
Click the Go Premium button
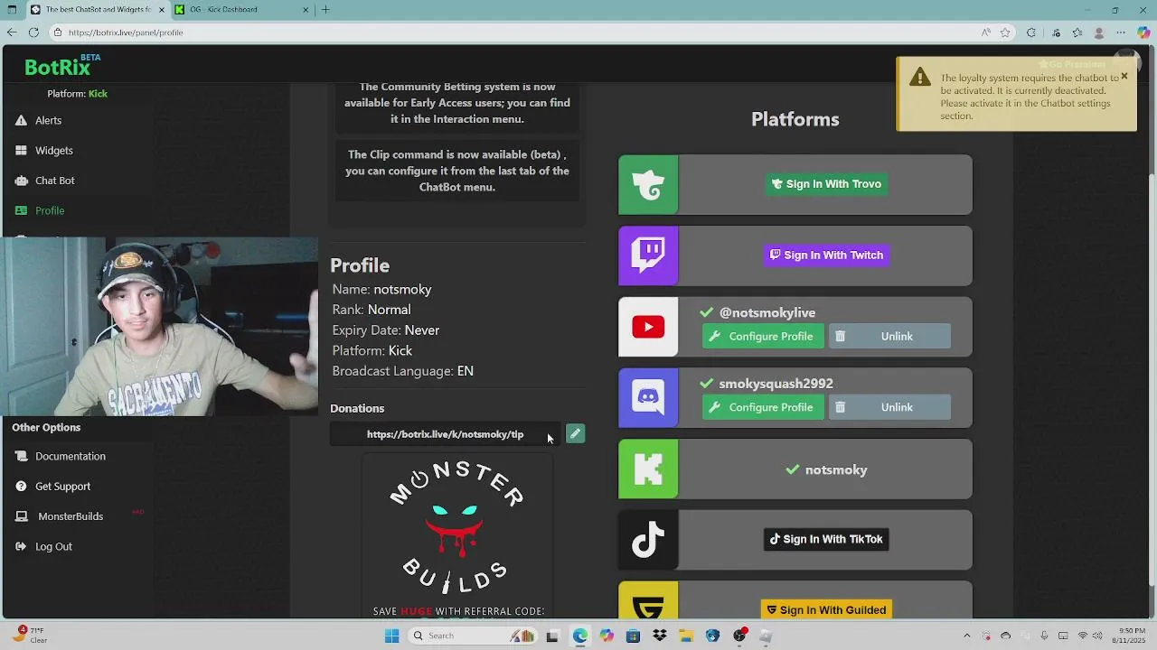pos(1072,64)
